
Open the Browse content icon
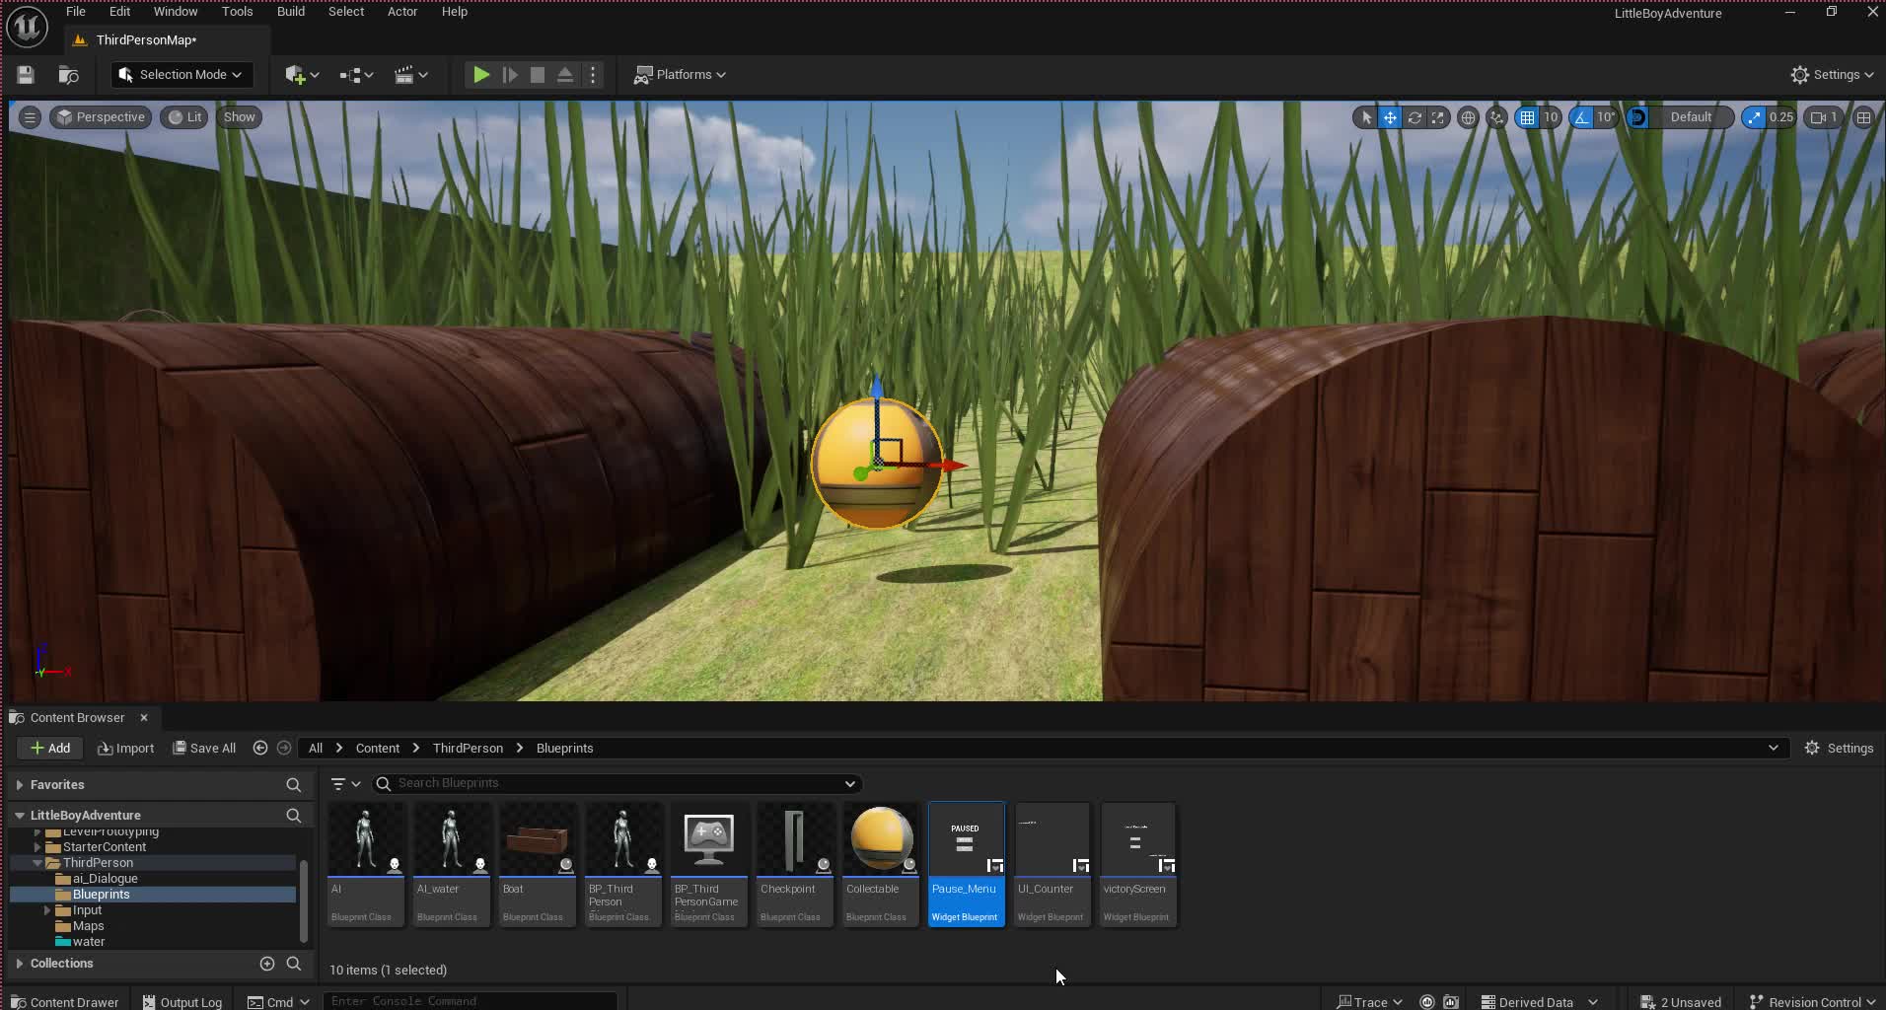pos(68,75)
